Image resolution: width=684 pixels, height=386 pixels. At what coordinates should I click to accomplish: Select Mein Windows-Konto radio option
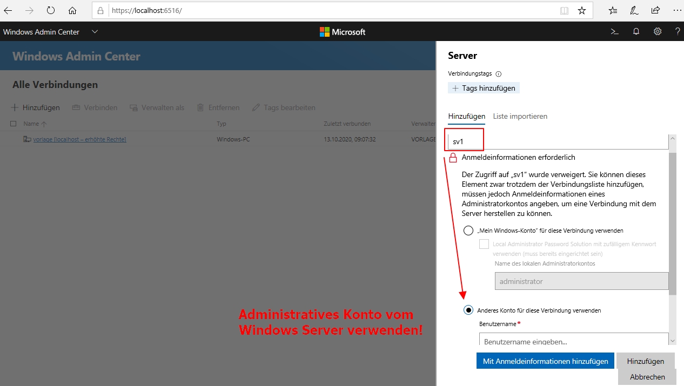coord(468,231)
